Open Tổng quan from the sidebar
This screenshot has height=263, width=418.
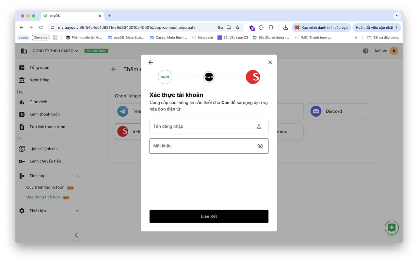coord(39,67)
